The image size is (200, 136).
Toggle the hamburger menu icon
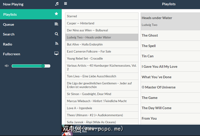tap(65, 4)
